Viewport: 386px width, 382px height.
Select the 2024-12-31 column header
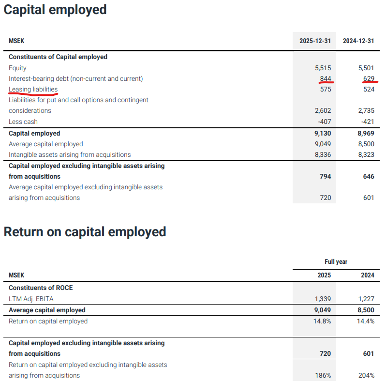[358, 41]
